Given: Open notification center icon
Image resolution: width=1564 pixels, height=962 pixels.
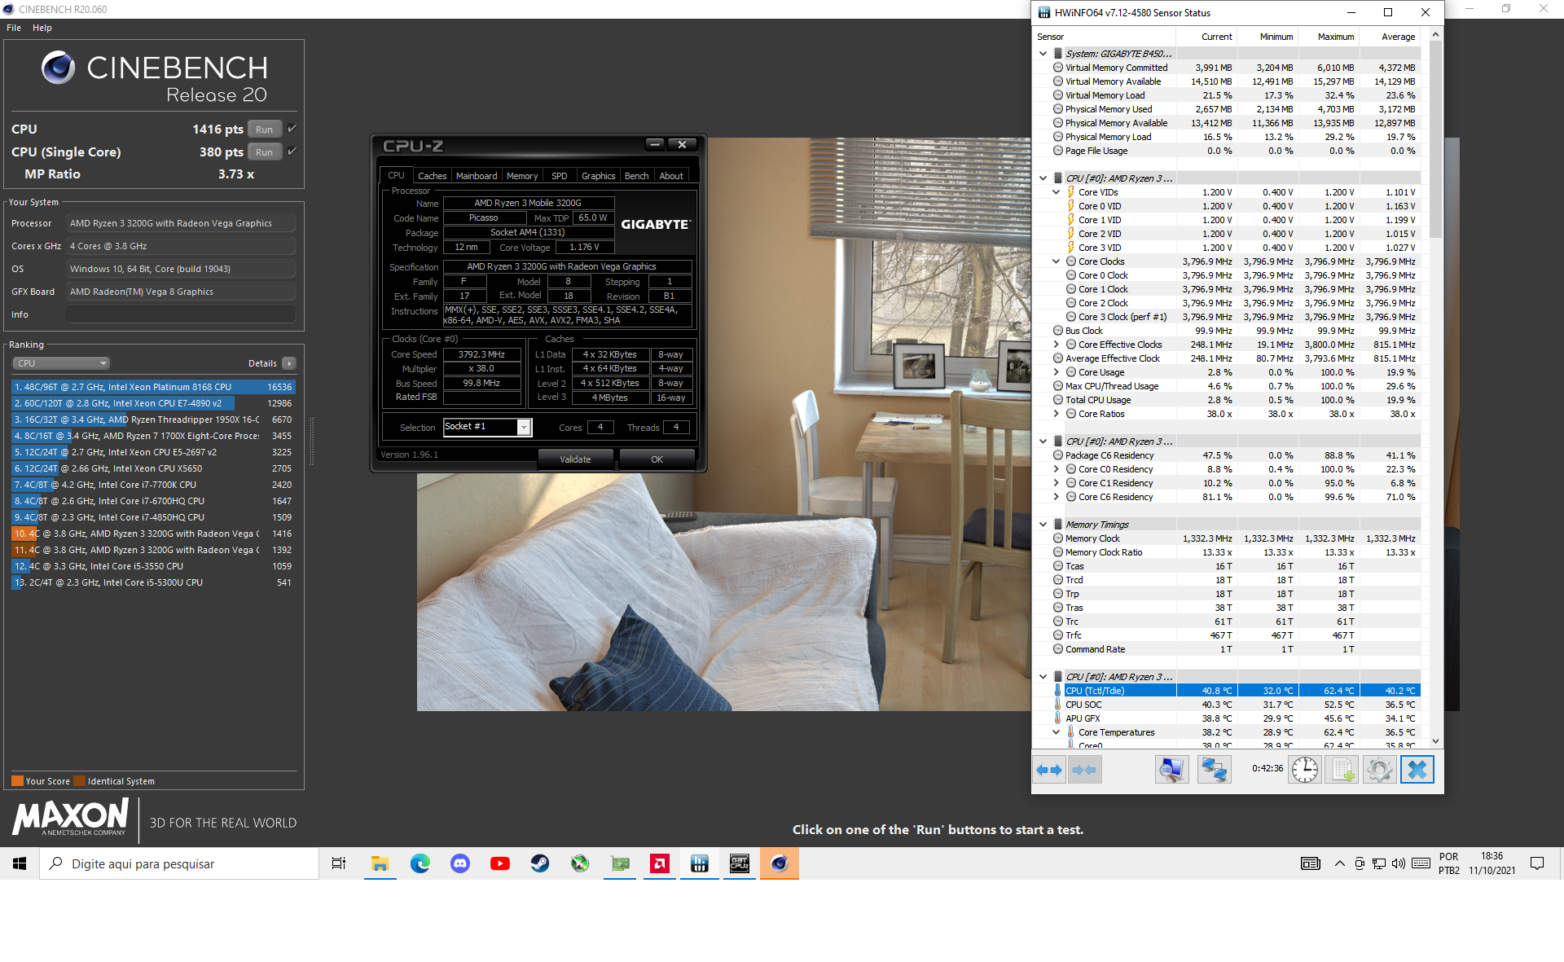Looking at the screenshot, I should (1537, 863).
